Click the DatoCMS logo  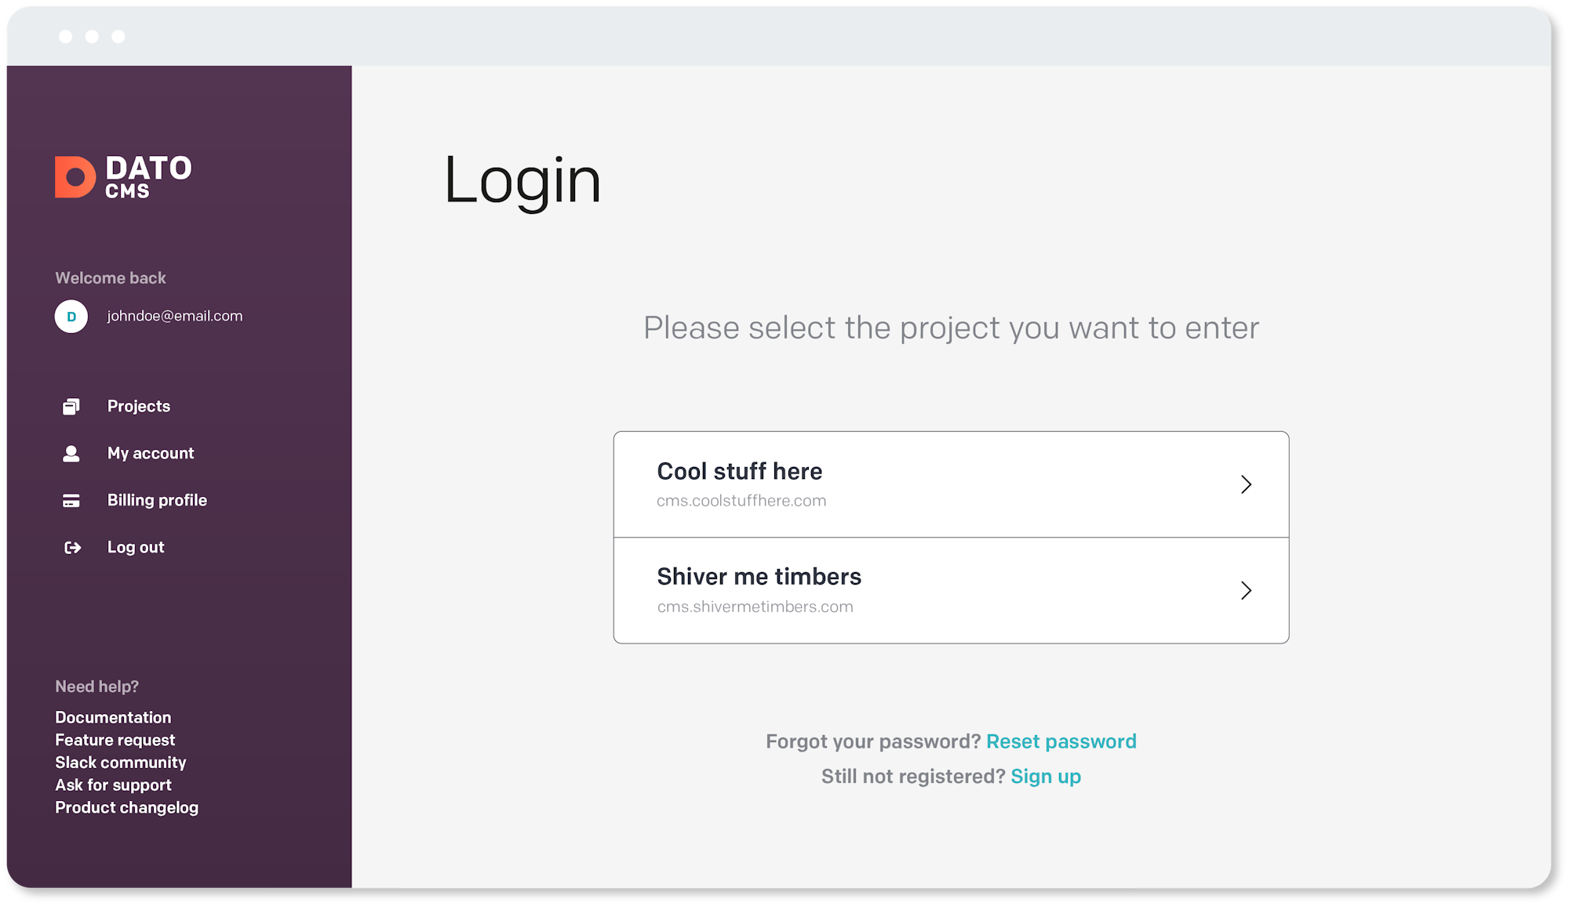[x=123, y=176]
